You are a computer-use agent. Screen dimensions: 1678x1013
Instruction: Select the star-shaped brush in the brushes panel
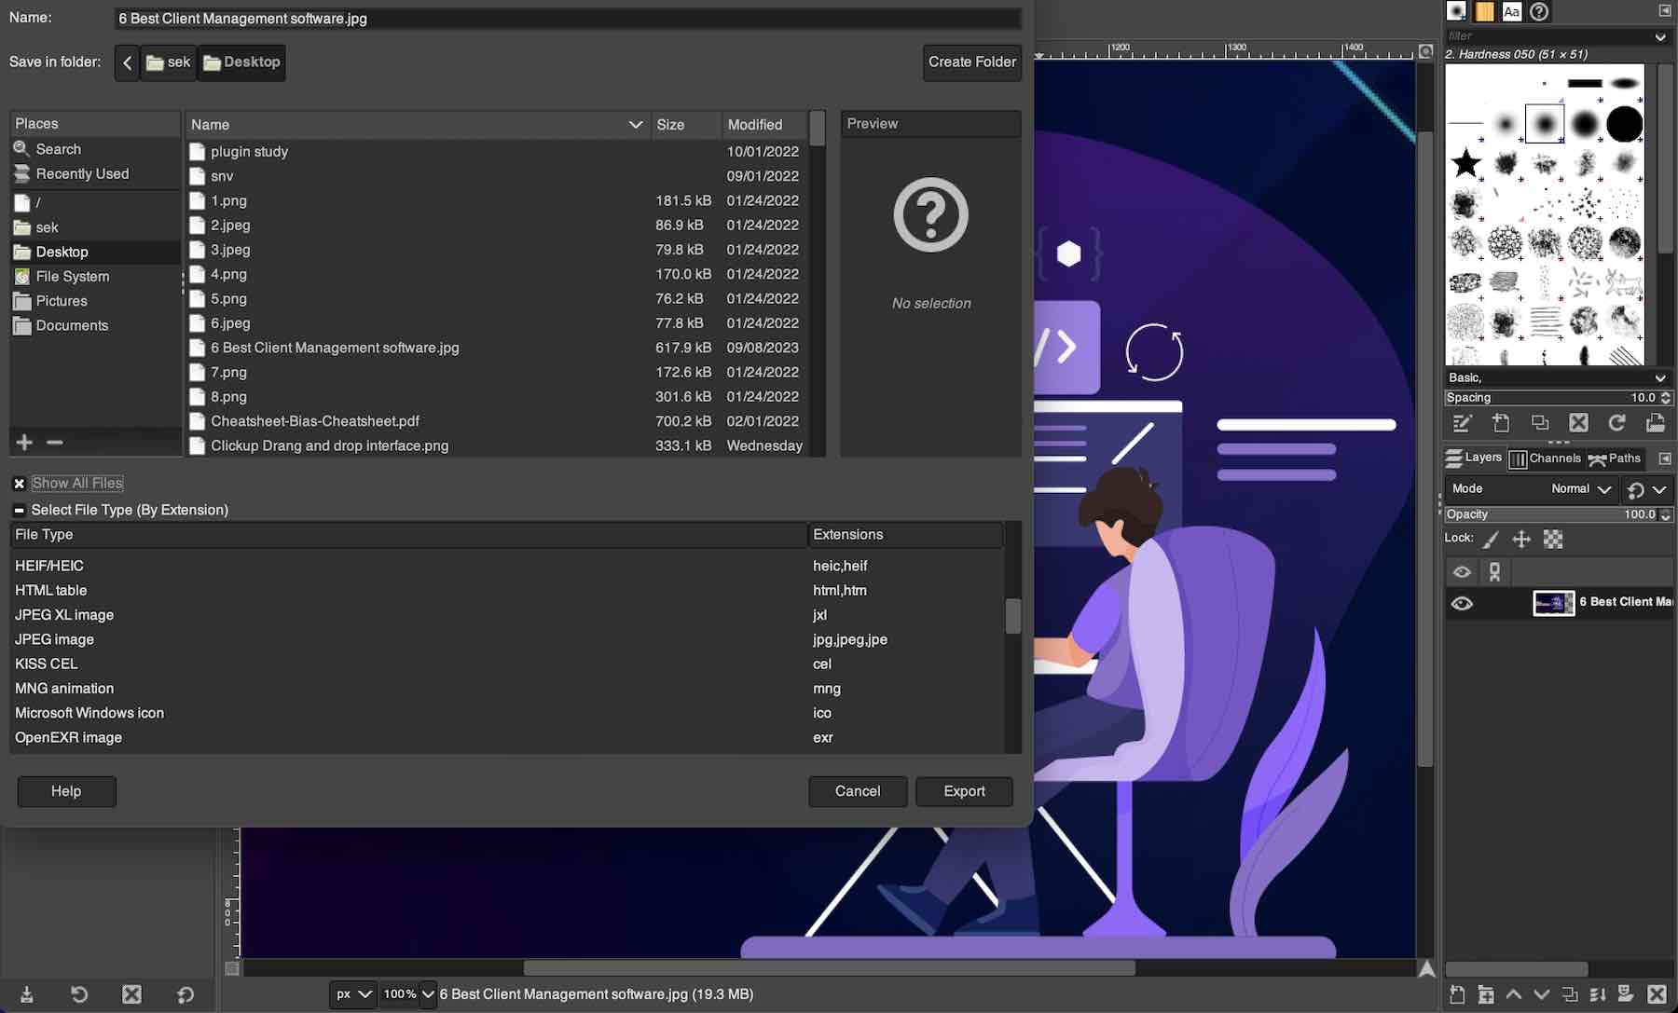point(1465,162)
